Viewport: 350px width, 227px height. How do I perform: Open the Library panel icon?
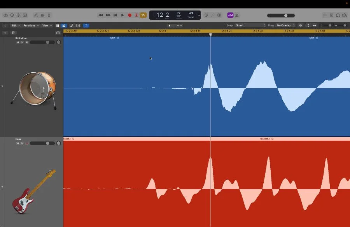(5, 15)
